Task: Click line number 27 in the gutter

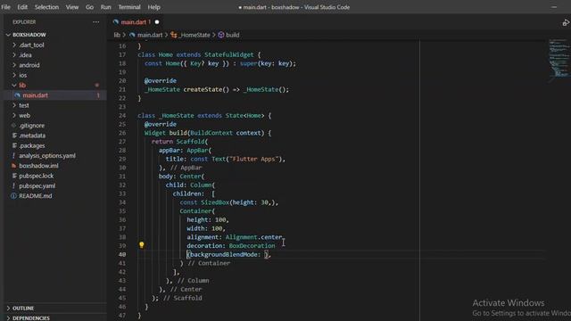Action: tap(122, 142)
